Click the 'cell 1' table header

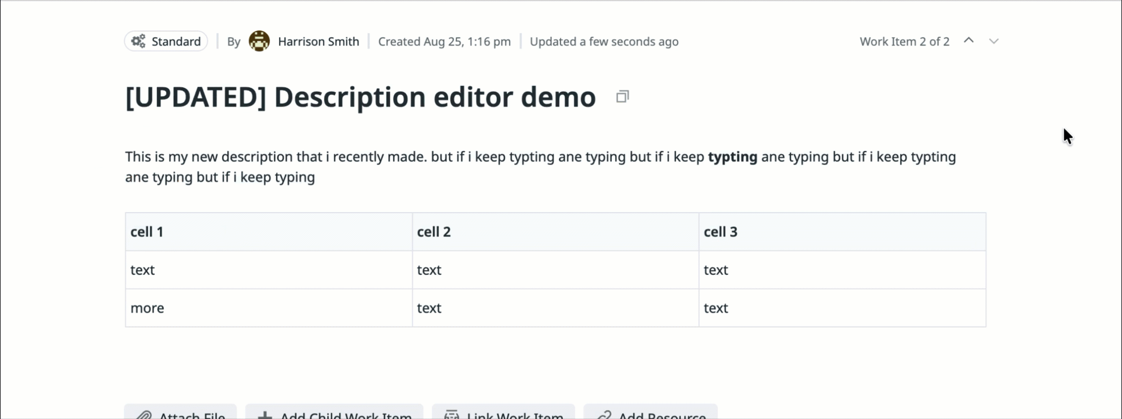[269, 232]
